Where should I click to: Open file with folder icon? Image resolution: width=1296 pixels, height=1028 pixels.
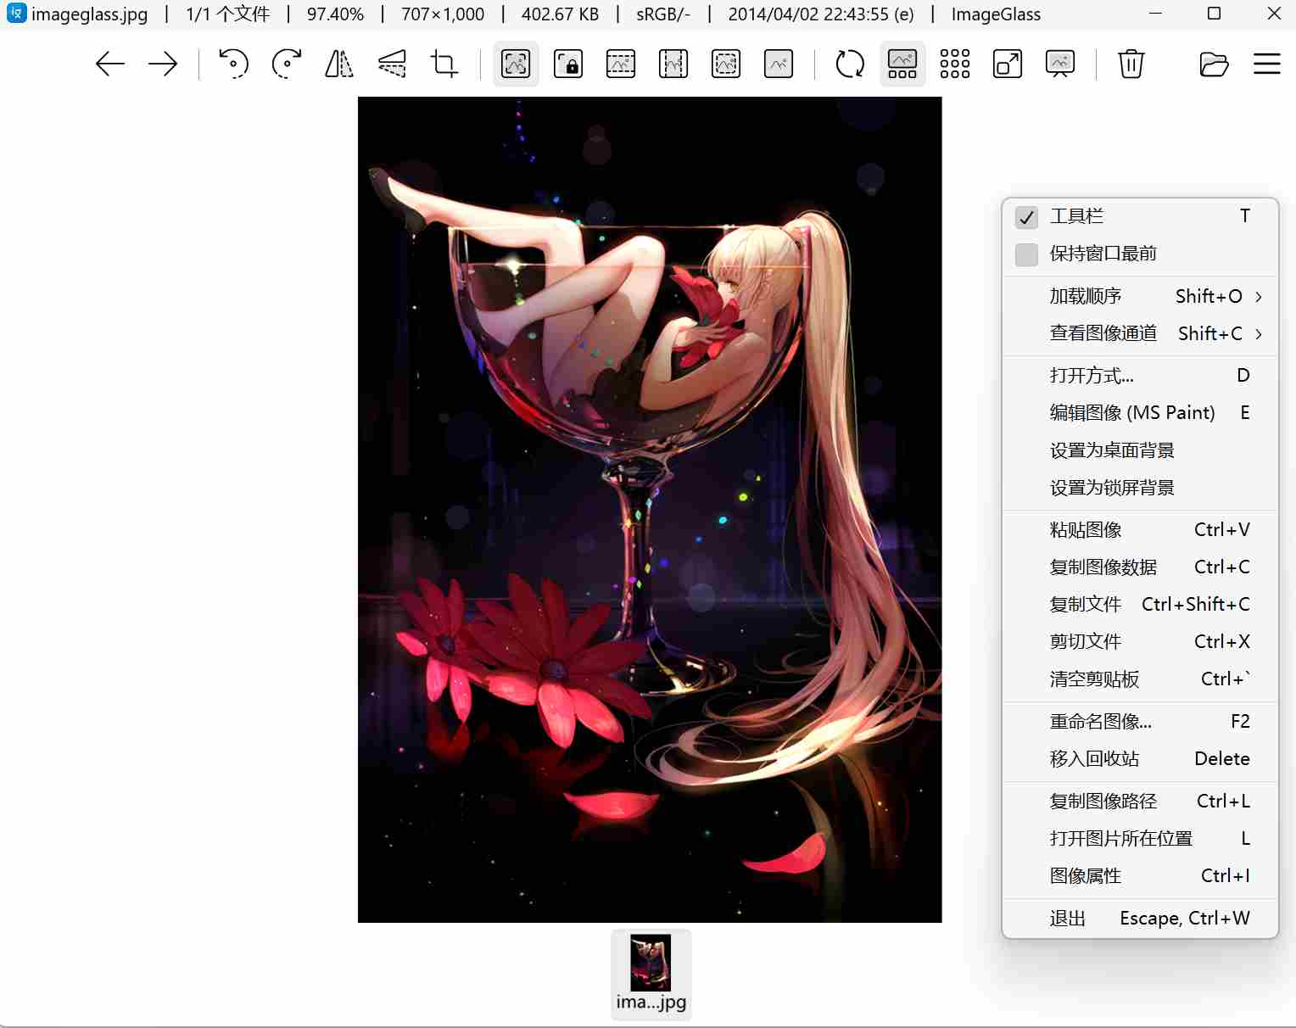[1215, 64]
